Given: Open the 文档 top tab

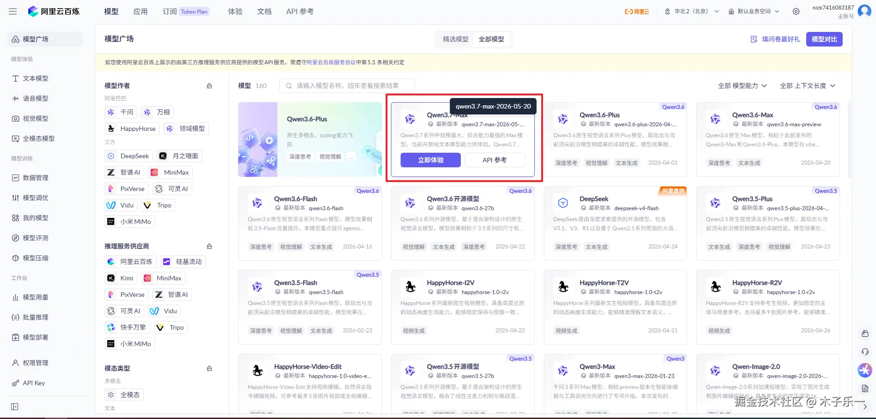Looking at the screenshot, I should (264, 11).
